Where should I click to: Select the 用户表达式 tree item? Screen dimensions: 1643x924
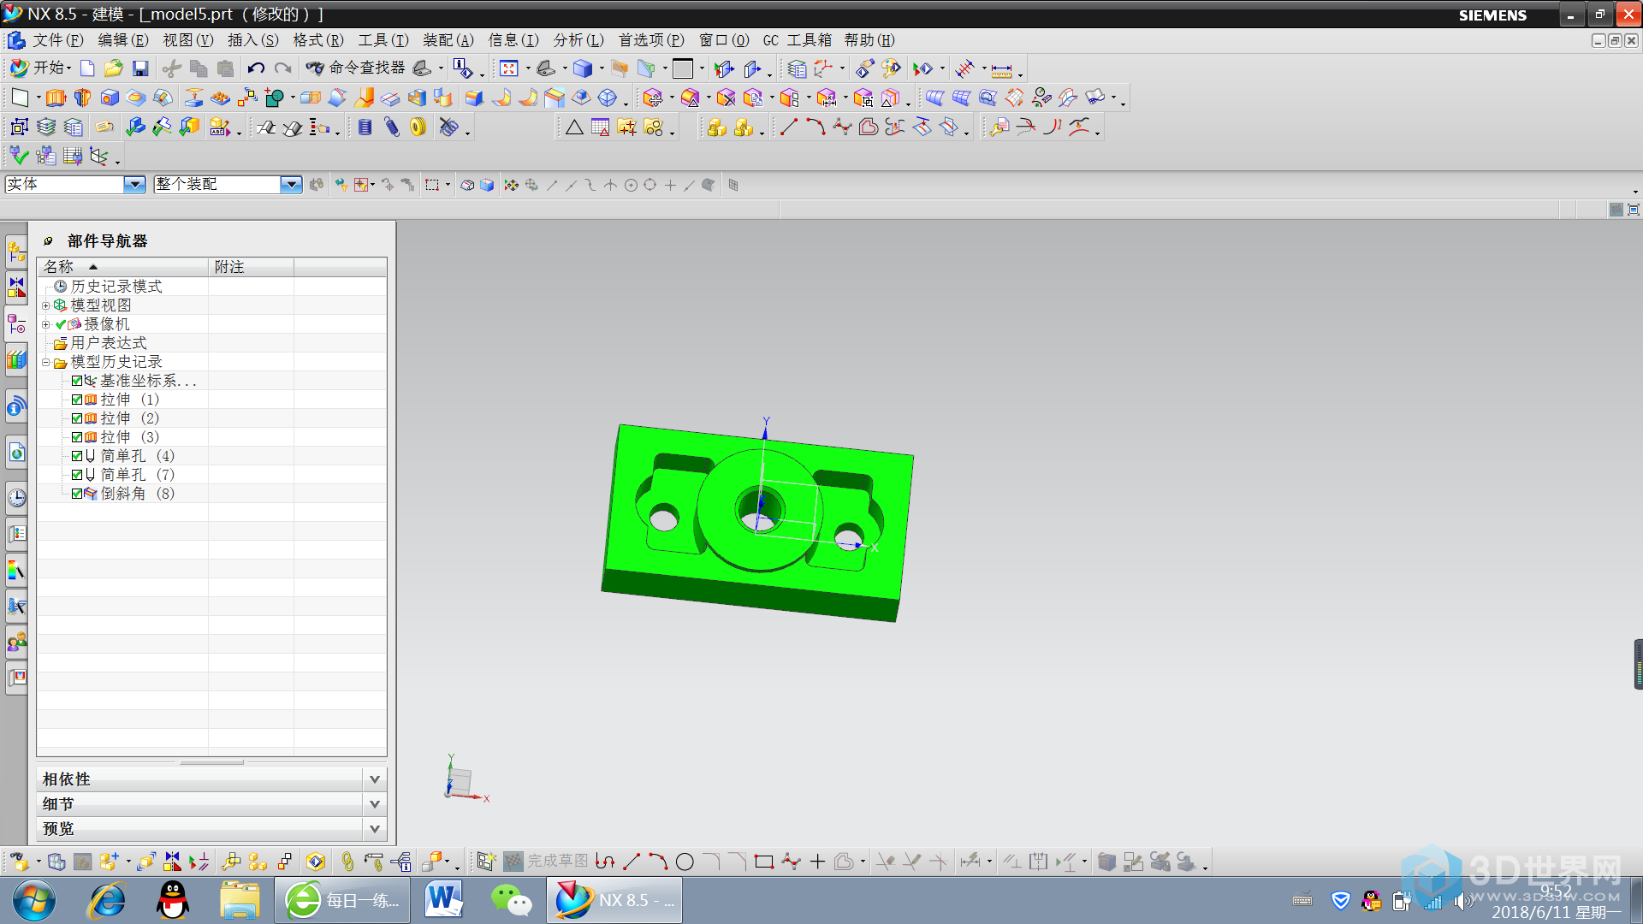pos(109,343)
